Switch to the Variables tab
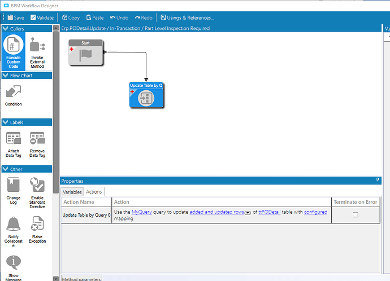390x281 pixels. [x=72, y=192]
